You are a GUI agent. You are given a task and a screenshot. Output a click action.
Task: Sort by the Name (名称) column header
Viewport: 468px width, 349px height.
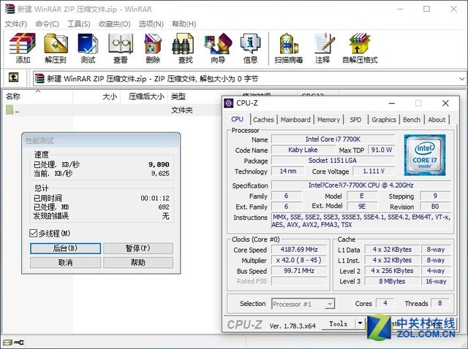pos(37,96)
